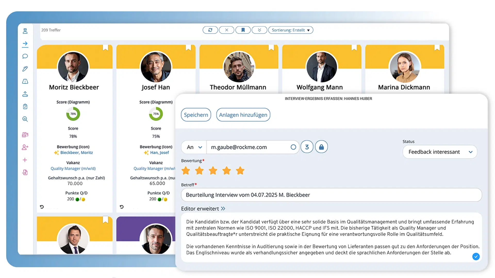Toggle bookmark on Wolfgang Mann card

coord(354,48)
